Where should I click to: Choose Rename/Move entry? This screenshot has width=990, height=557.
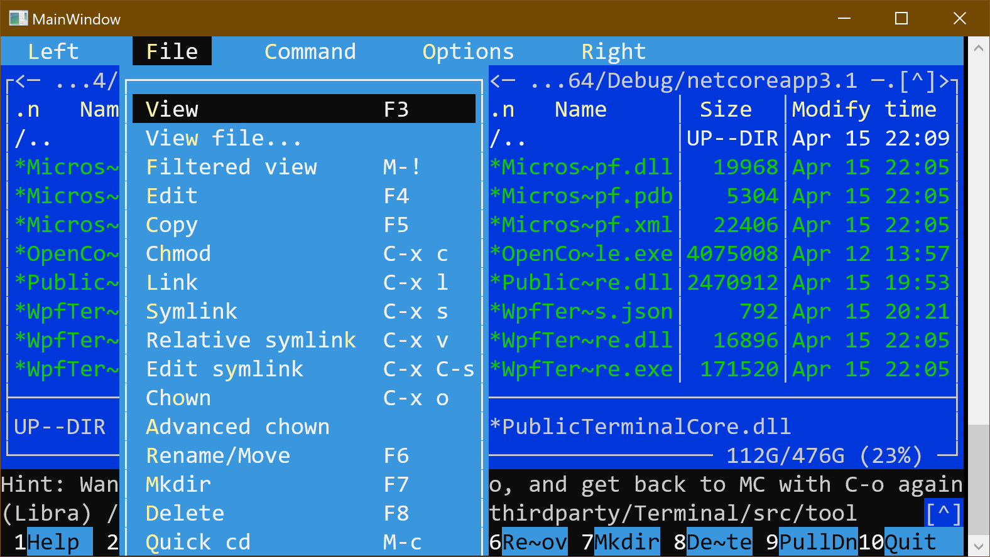pos(304,455)
